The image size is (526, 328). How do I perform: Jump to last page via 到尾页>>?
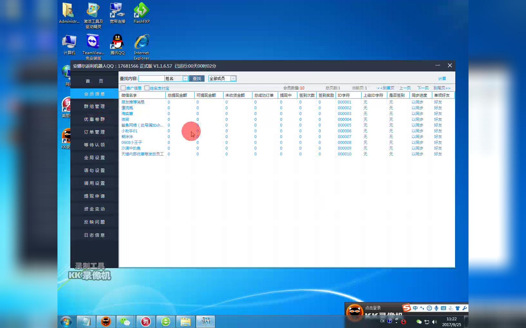click(x=442, y=88)
